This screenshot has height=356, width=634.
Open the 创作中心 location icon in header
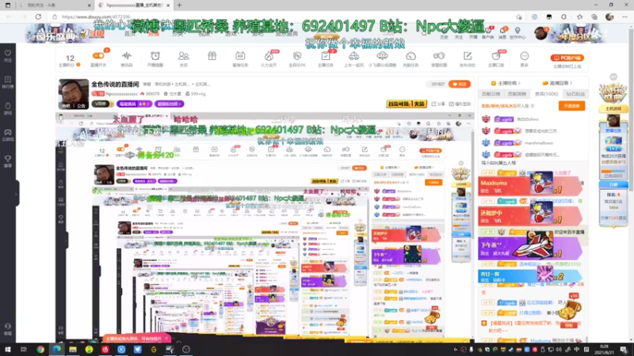click(x=518, y=33)
